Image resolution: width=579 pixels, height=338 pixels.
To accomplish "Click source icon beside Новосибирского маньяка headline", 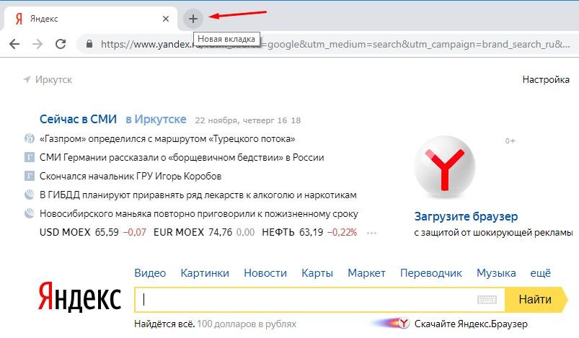I will click(x=29, y=213).
